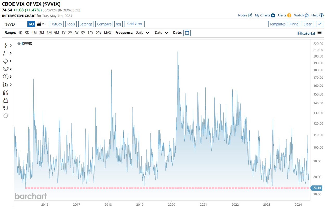Image resolution: width=325 pixels, height=209 pixels.
Task: Select the 3M range
Action: [42, 33]
